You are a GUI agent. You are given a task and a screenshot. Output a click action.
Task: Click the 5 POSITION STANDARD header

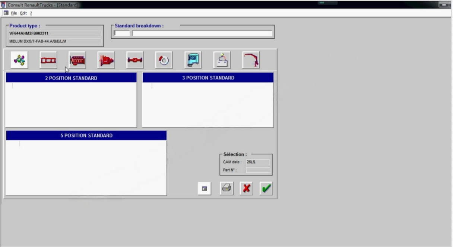pos(86,135)
